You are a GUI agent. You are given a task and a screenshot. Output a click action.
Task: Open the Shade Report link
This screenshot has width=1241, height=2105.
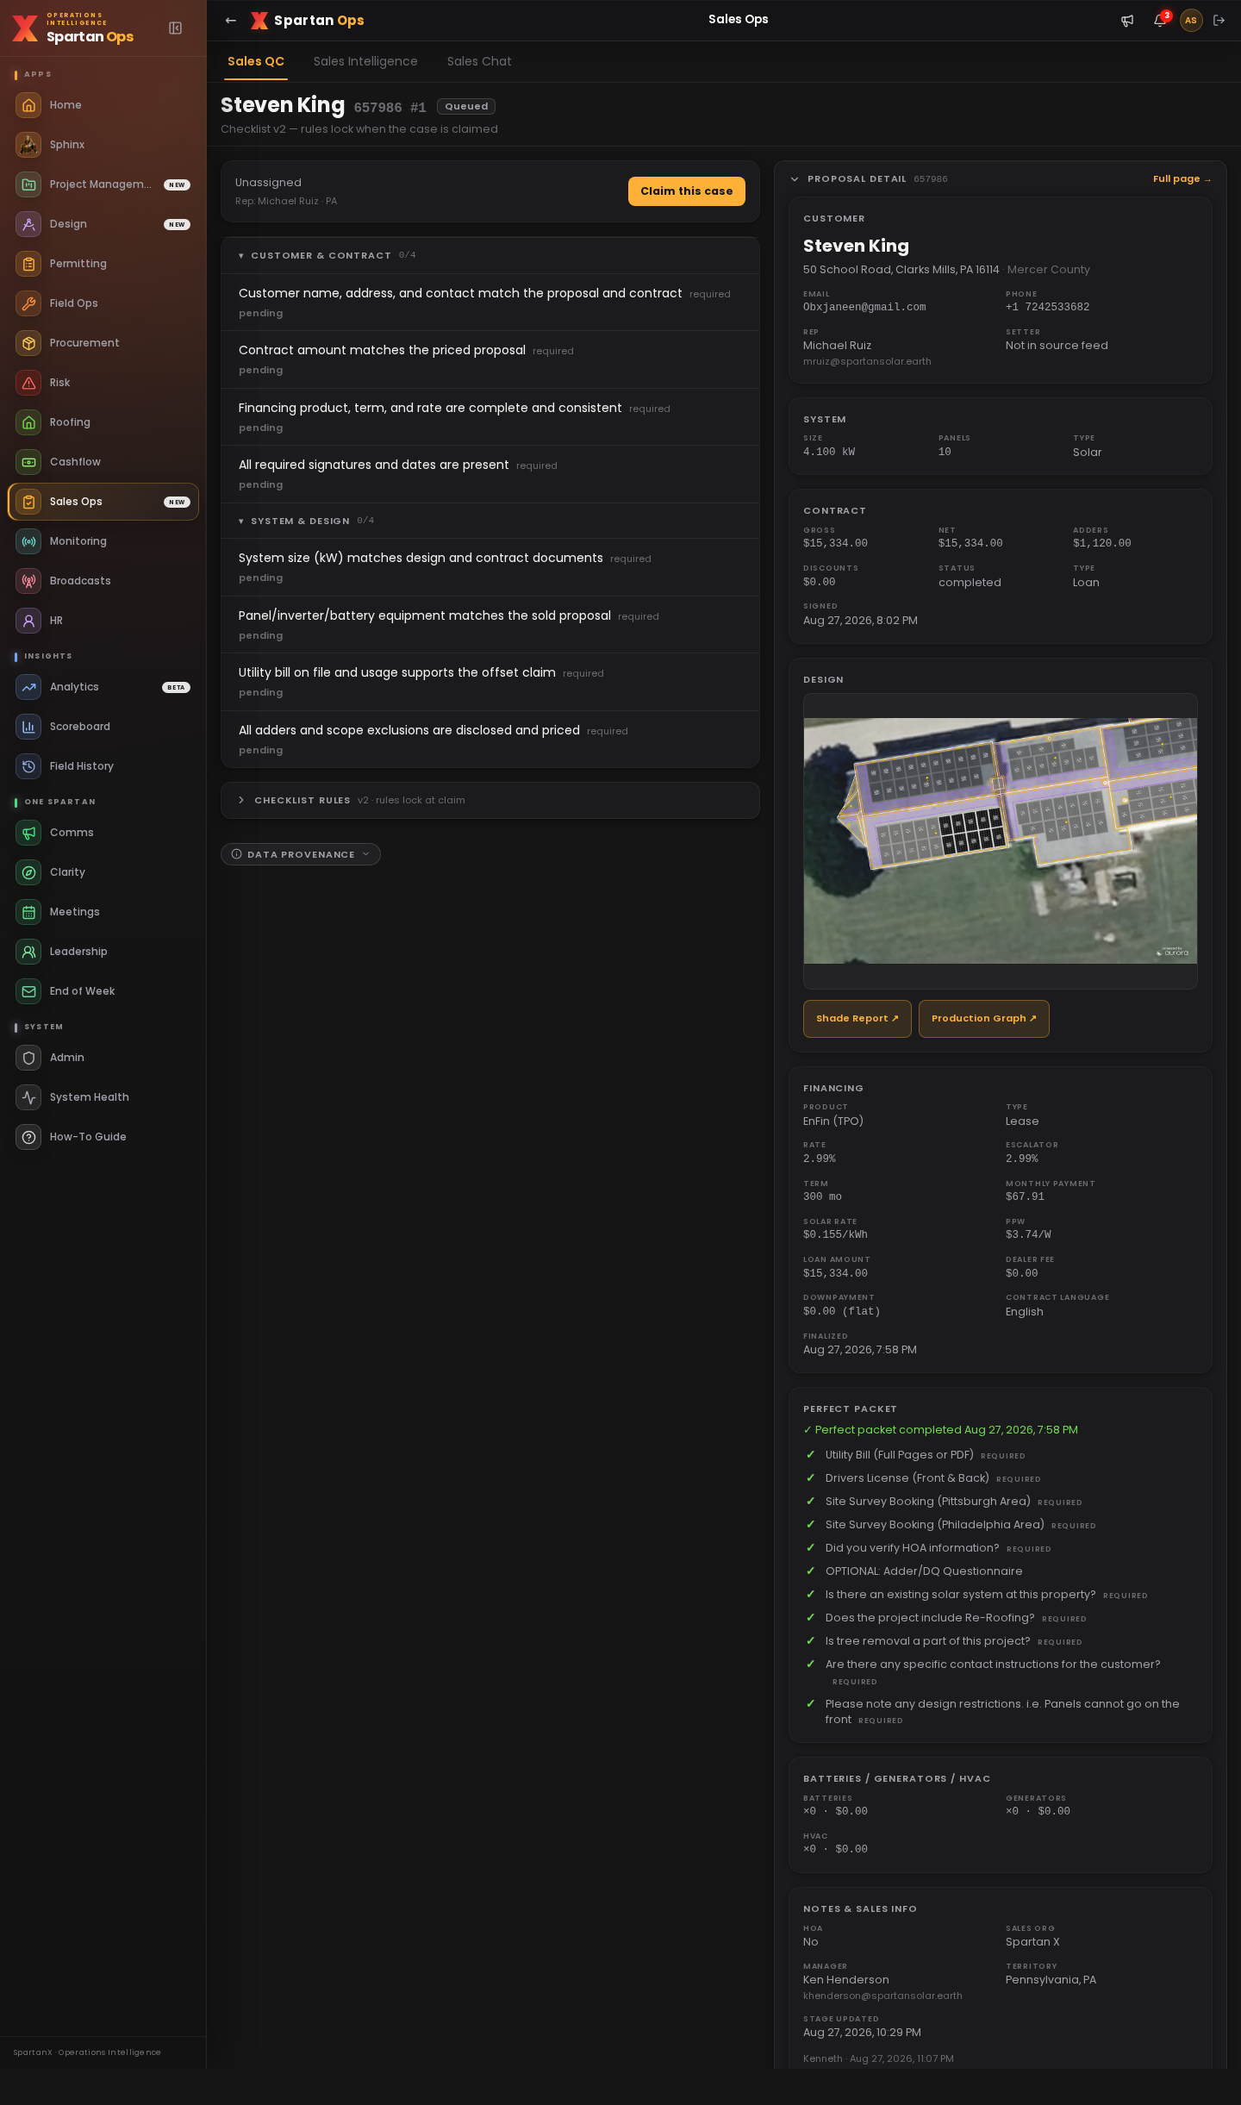click(857, 1019)
